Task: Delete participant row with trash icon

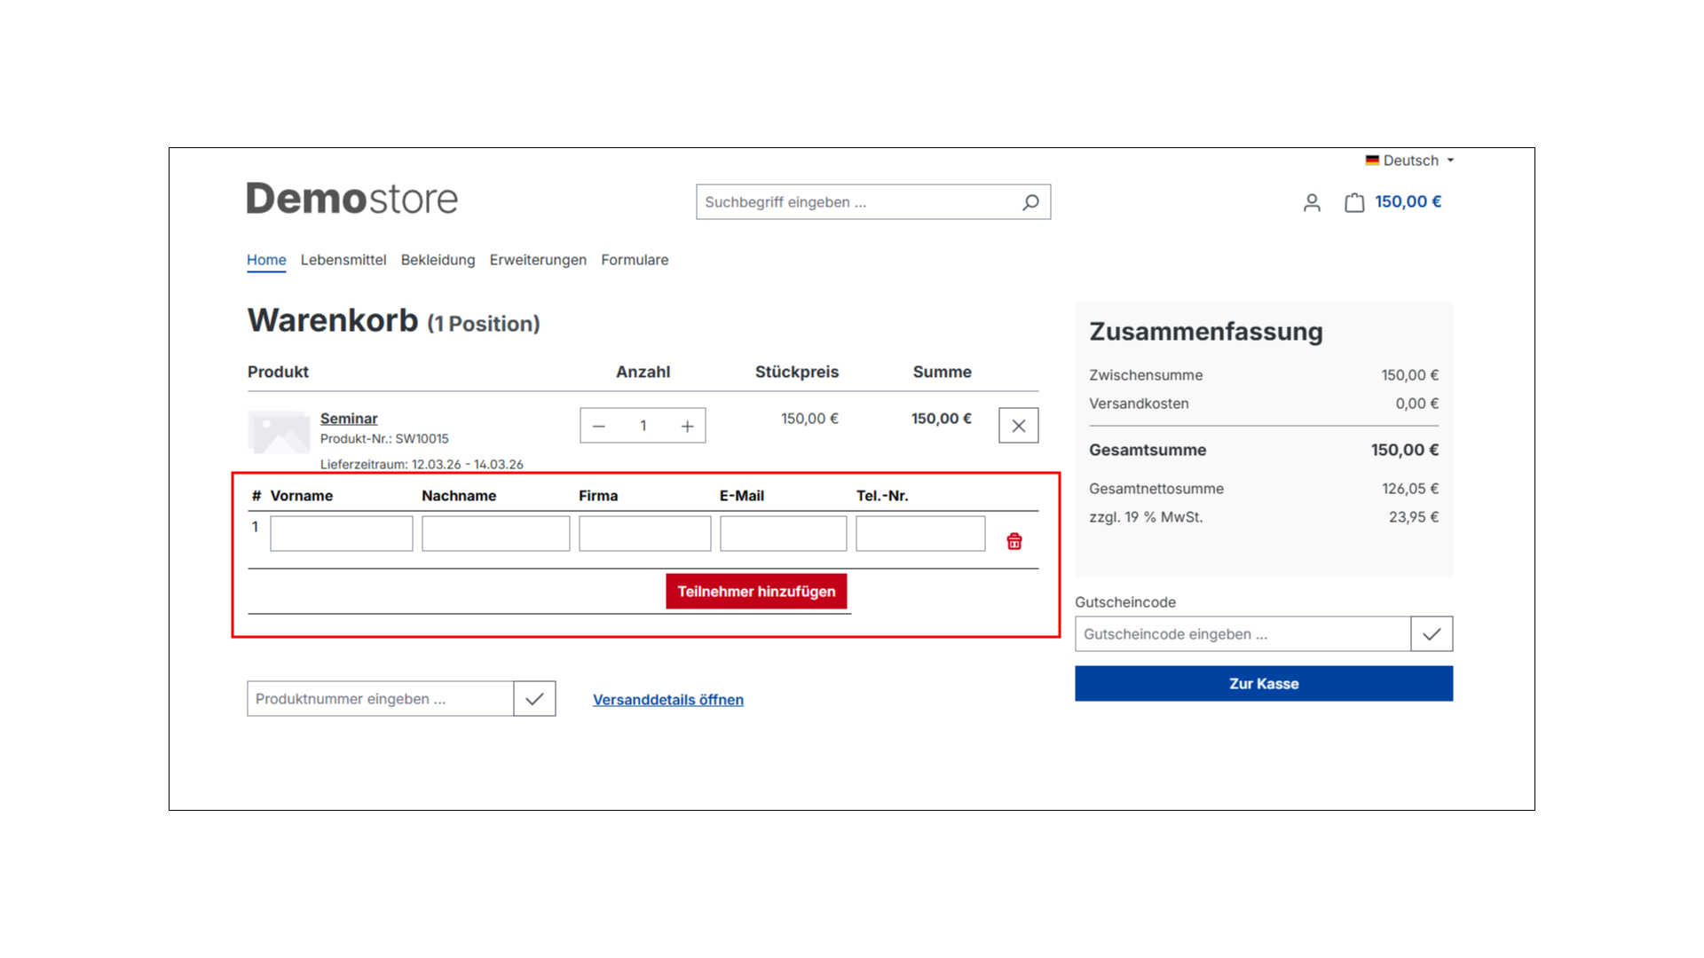Action: 1014,541
